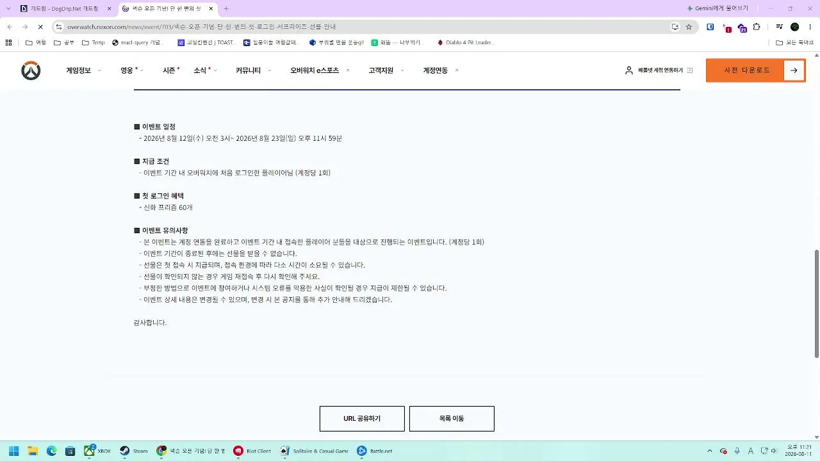820x461 pixels.
Task: Close the DogDrip.Net tab
Action: (109, 9)
